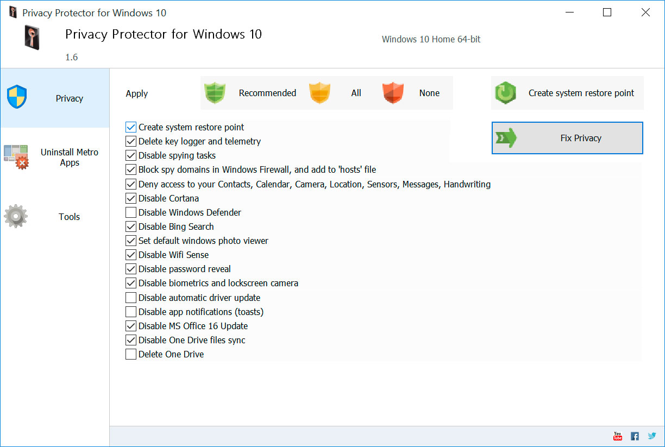
Task: Click the red None shield icon
Action: [393, 93]
